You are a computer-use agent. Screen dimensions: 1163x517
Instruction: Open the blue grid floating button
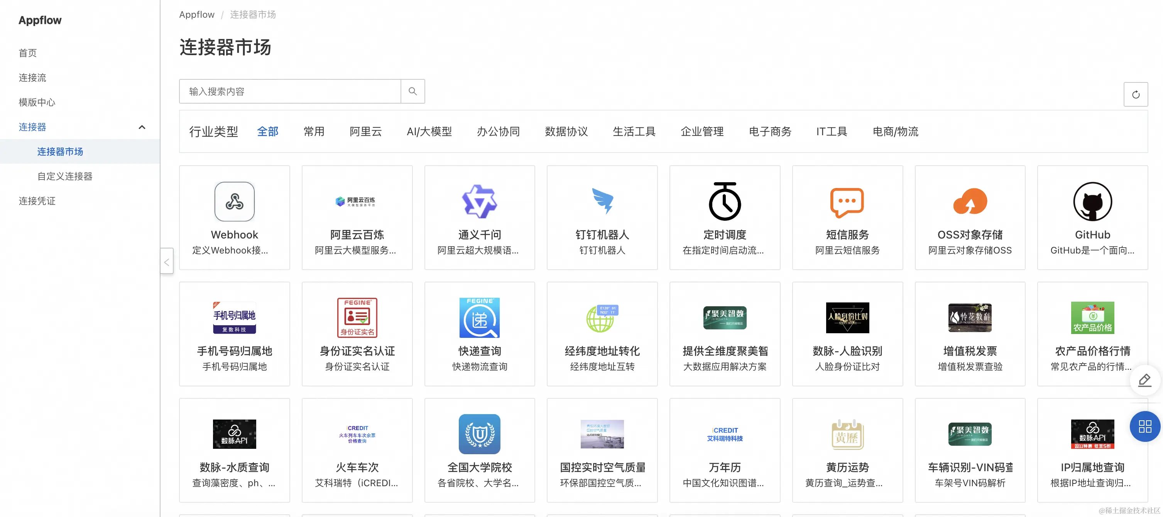click(x=1144, y=426)
